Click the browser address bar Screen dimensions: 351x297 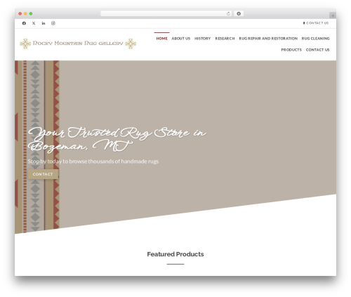pos(166,14)
